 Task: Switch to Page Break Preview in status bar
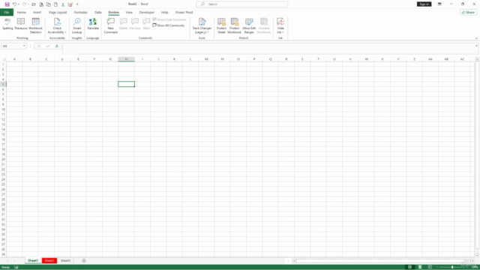point(430,267)
